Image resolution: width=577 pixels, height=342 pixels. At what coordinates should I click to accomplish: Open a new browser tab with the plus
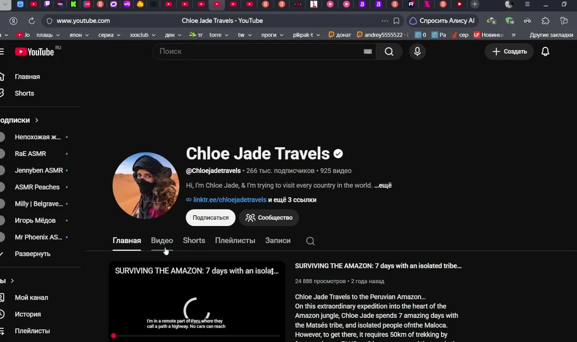[x=475, y=4]
